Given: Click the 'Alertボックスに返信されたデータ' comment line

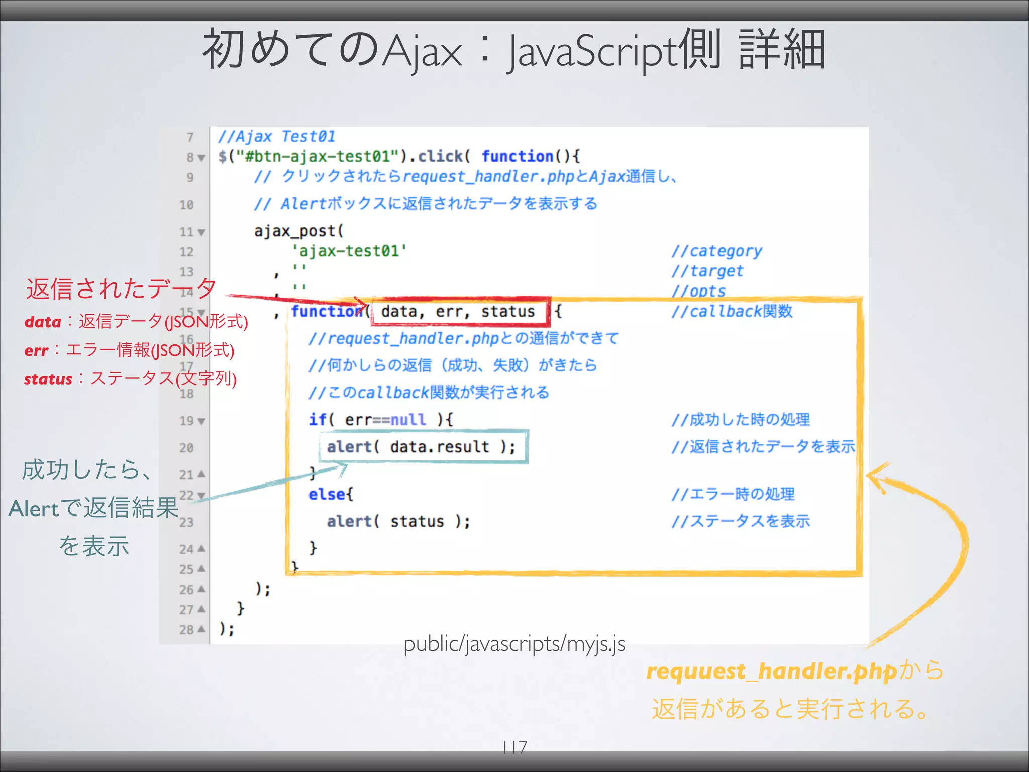Looking at the screenshot, I should pos(426,204).
